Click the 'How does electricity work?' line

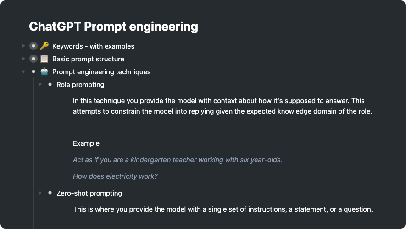click(x=115, y=176)
